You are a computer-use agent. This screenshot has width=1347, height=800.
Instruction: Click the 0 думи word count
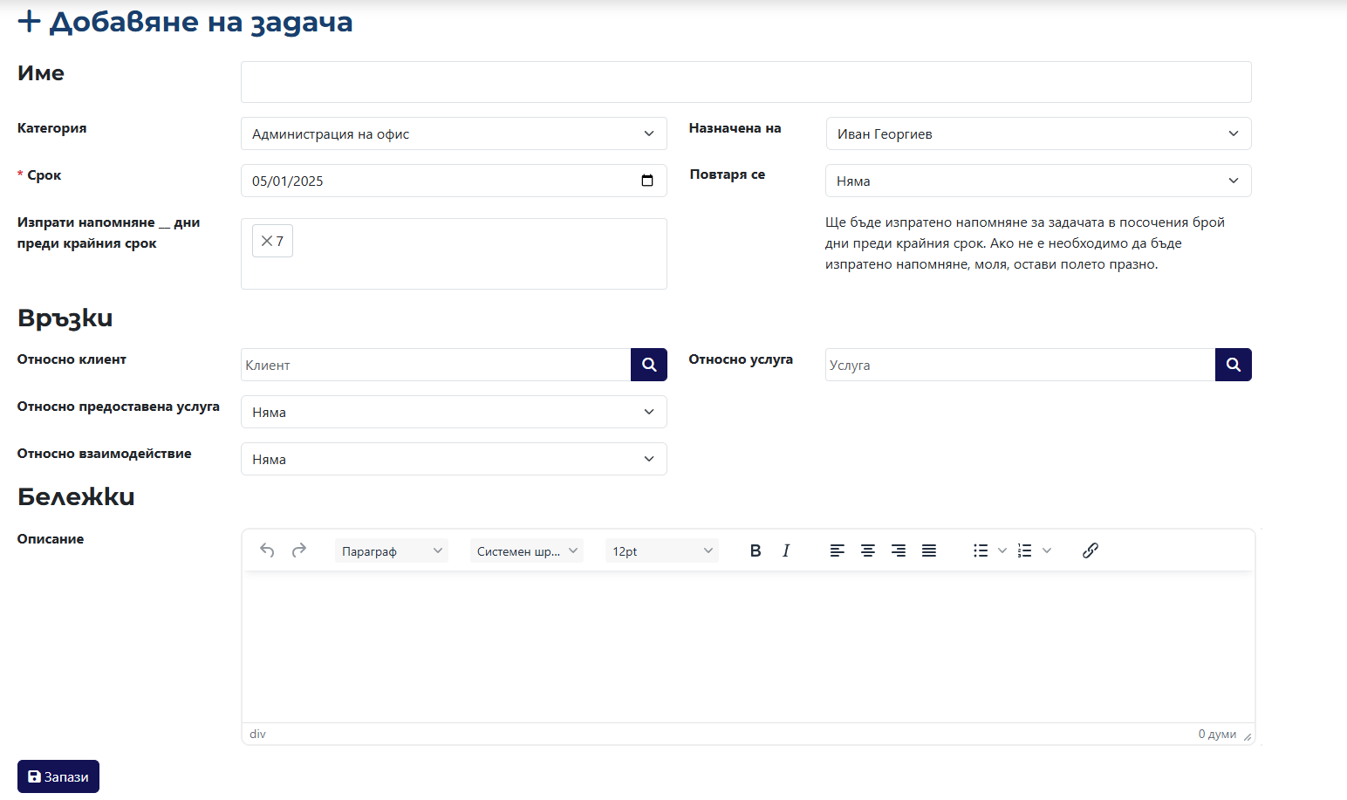point(1217,734)
